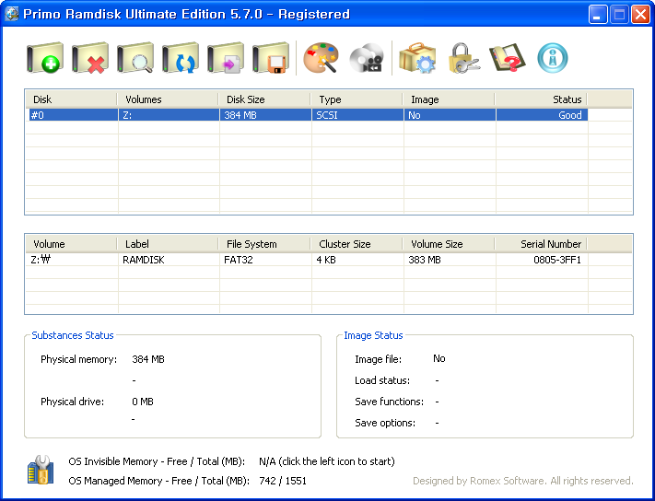Click the N/A invisible memory text
Screen dimensions: 655x501
(327, 461)
